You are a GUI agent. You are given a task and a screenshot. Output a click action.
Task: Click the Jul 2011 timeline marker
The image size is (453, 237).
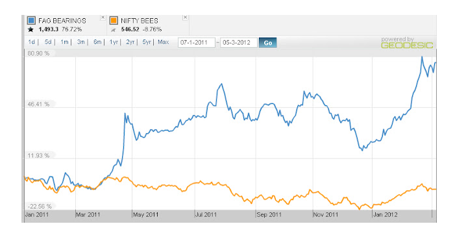(x=206, y=215)
